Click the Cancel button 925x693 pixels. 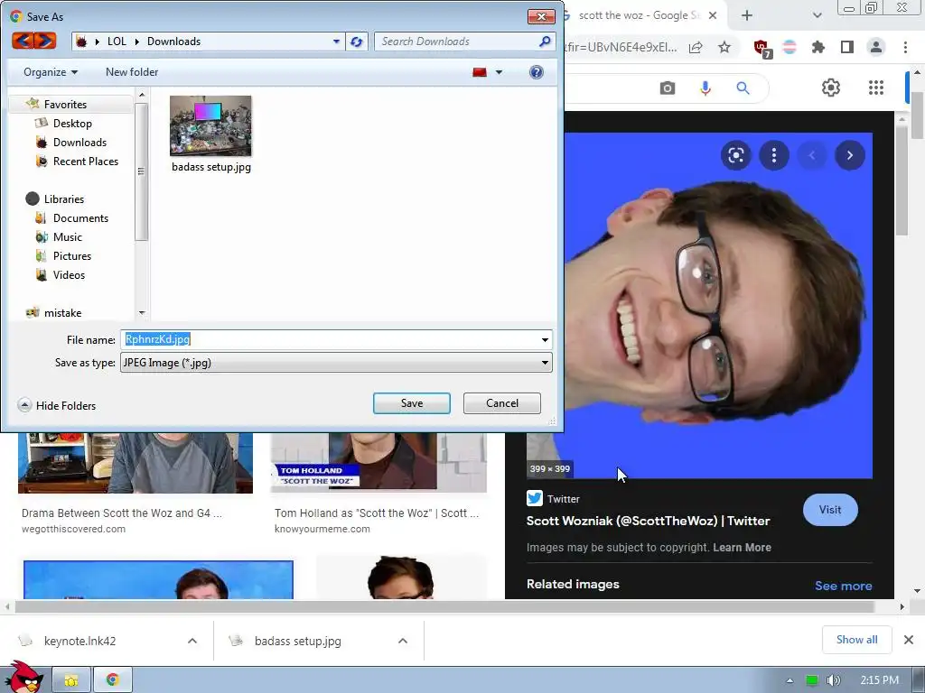(x=502, y=403)
